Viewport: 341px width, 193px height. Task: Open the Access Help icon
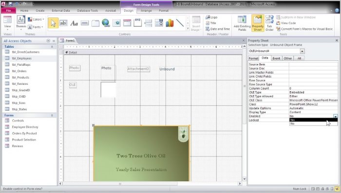[x=337, y=10]
